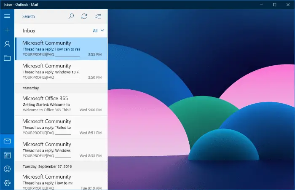Close the Mail window
Viewport: 295px width, 190px height.
pos(288,5)
